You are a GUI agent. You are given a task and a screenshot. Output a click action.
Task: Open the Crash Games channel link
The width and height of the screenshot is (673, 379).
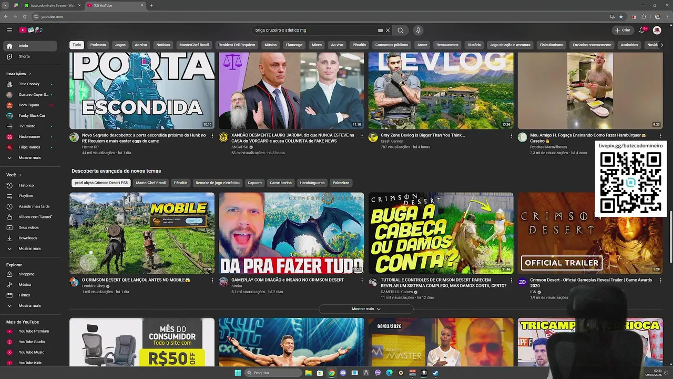pos(392,141)
